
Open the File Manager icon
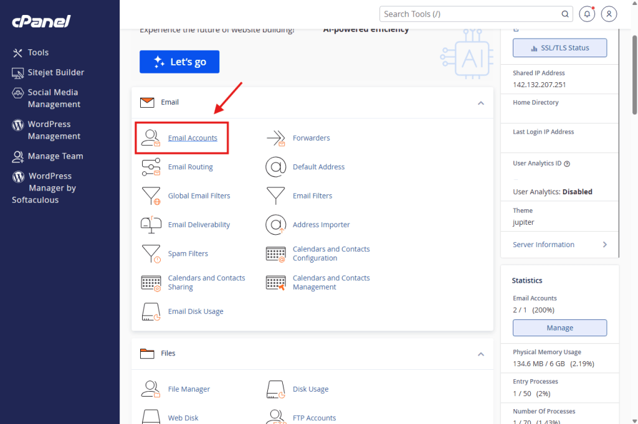click(151, 389)
